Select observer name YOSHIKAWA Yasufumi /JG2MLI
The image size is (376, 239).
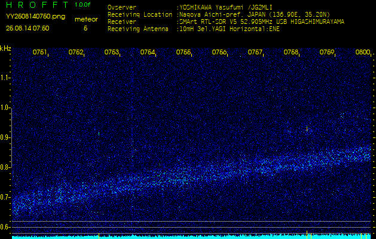click(x=226, y=7)
